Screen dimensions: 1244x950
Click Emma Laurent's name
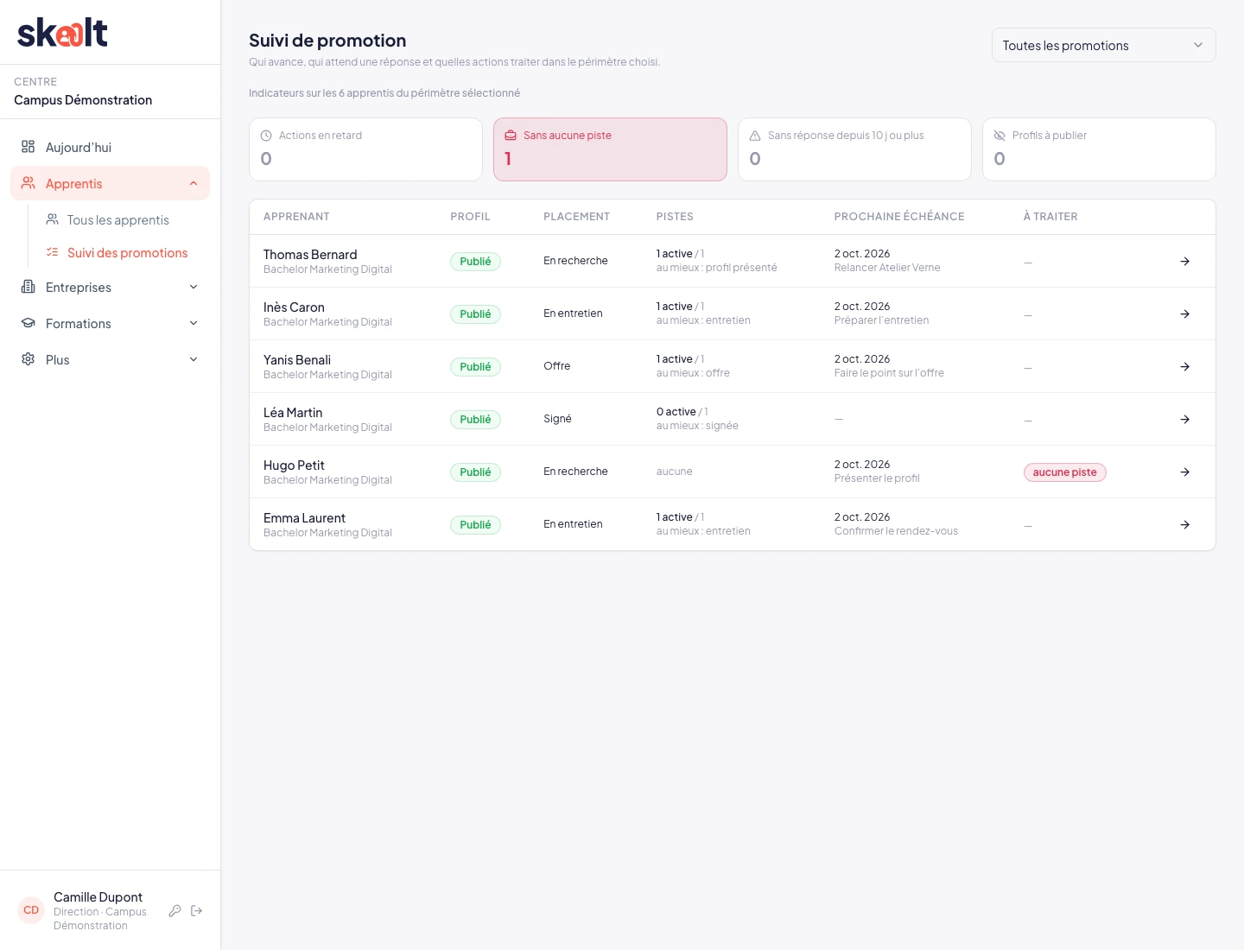point(304,517)
